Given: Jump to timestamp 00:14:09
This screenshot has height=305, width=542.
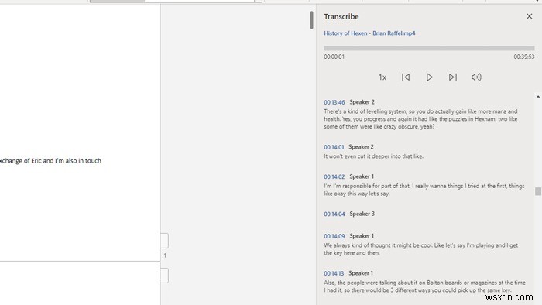Looking at the screenshot, I should click(334, 236).
